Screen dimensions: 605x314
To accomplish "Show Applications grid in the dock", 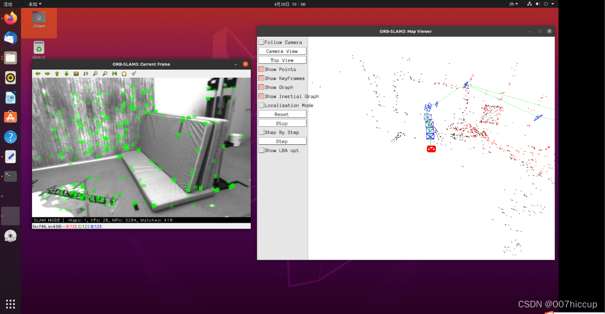I will 10,304.
